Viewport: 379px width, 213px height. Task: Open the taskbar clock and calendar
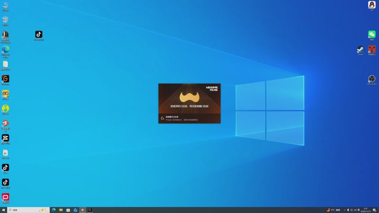pyautogui.click(x=365, y=210)
